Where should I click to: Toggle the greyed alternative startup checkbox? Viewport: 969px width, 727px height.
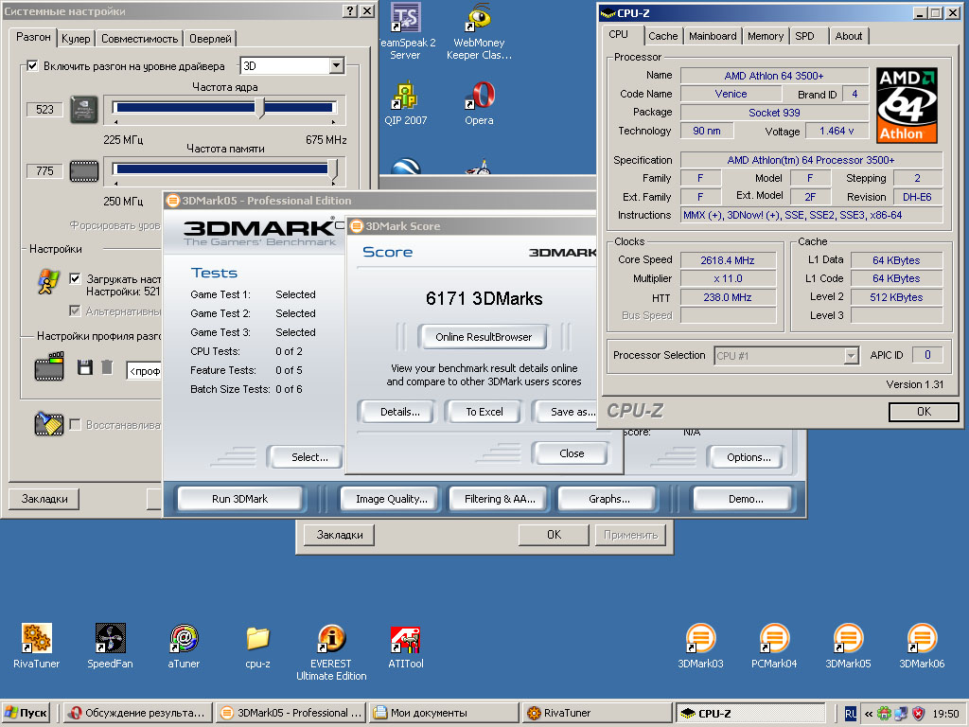click(x=75, y=310)
